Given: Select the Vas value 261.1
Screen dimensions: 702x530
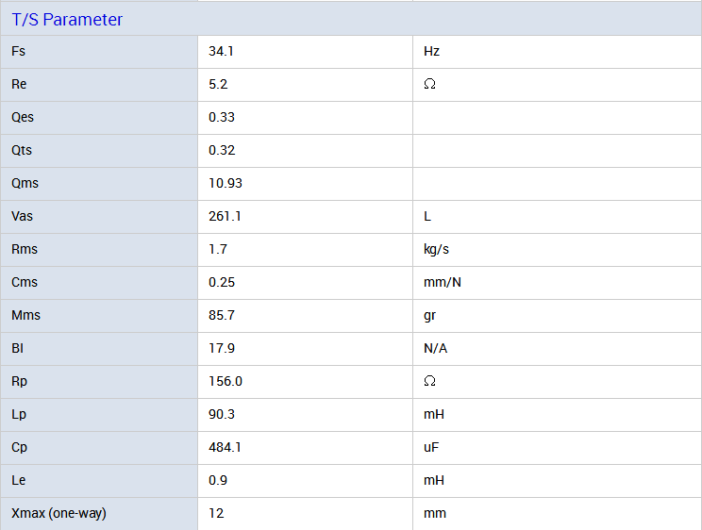Looking at the screenshot, I should pyautogui.click(x=225, y=216).
